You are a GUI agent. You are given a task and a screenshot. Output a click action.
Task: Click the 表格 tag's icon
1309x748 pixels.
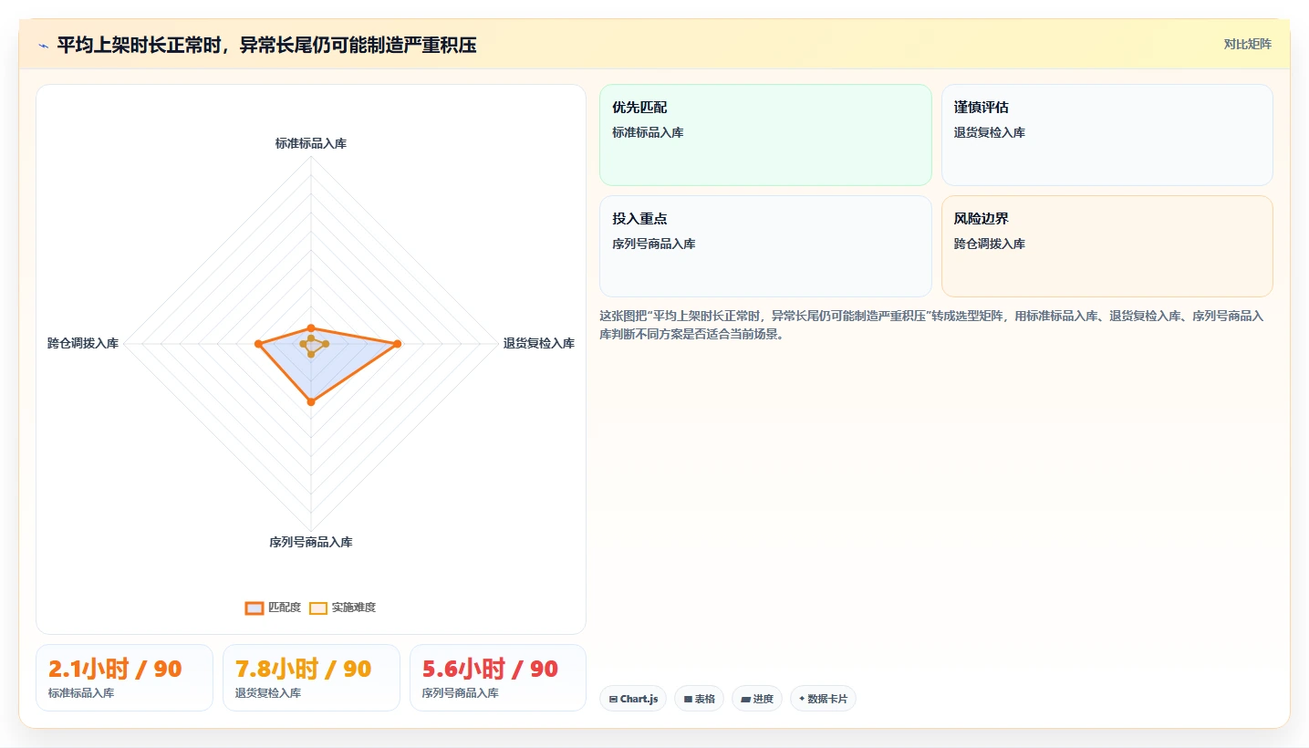(x=688, y=700)
